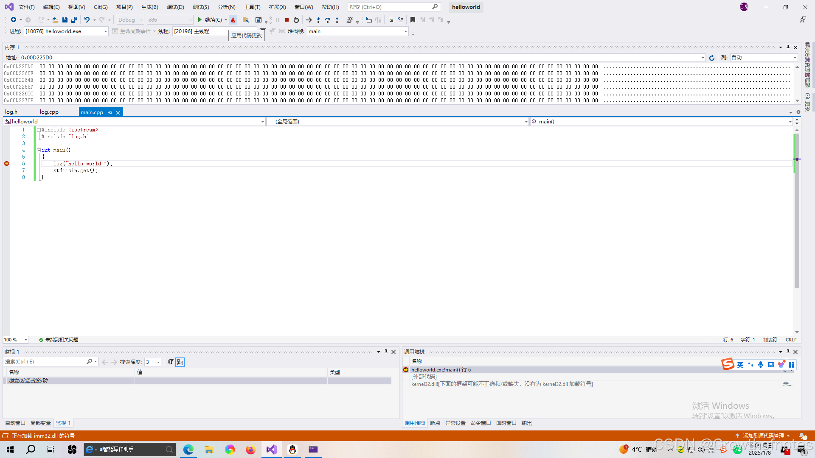Save the current file with floppy icon

pos(65,20)
